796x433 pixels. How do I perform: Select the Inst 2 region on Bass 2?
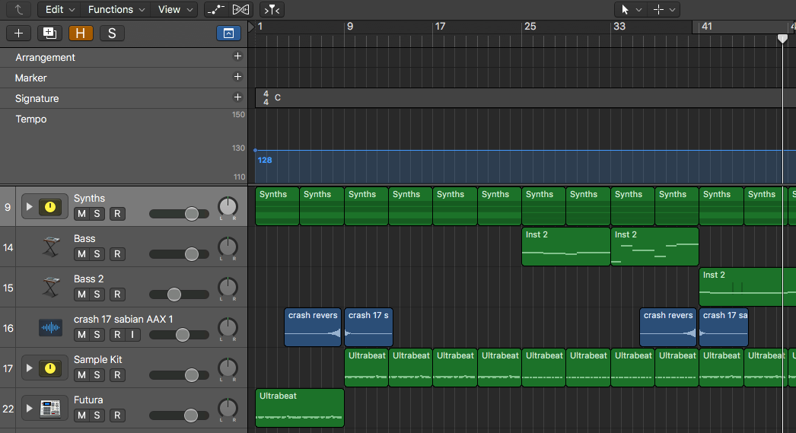[747, 288]
